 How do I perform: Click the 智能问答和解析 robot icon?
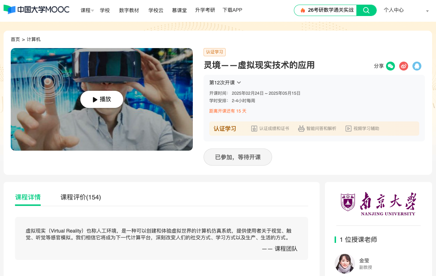[x=301, y=129]
